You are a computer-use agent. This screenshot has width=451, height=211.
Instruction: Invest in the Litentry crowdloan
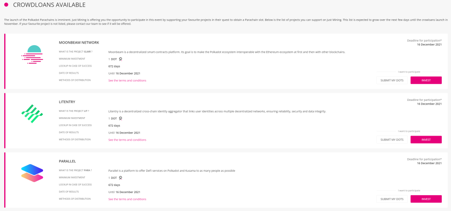tap(426, 140)
